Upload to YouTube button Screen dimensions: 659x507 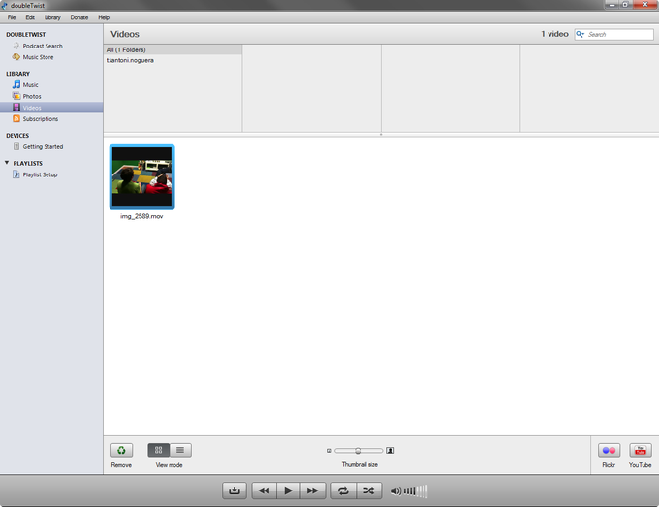640,450
